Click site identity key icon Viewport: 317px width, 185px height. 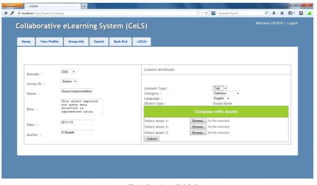coord(12,13)
